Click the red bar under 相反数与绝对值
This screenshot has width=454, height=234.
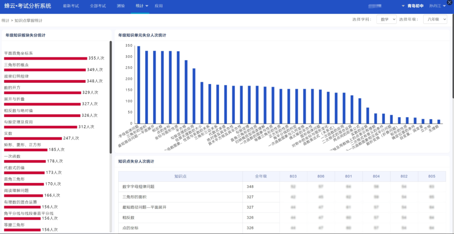[42, 116]
